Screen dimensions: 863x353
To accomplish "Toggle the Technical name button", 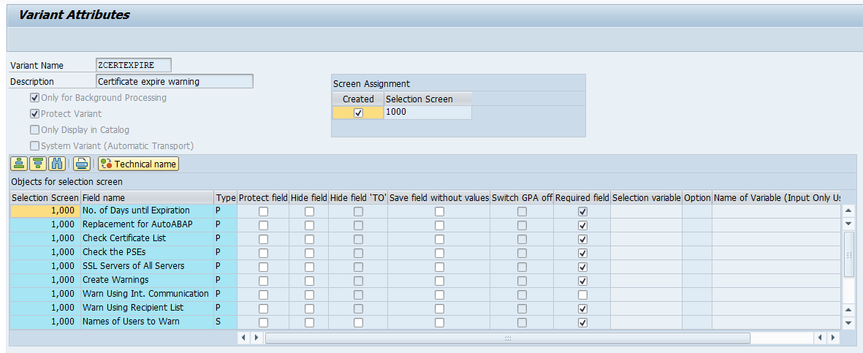I will pyautogui.click(x=138, y=164).
